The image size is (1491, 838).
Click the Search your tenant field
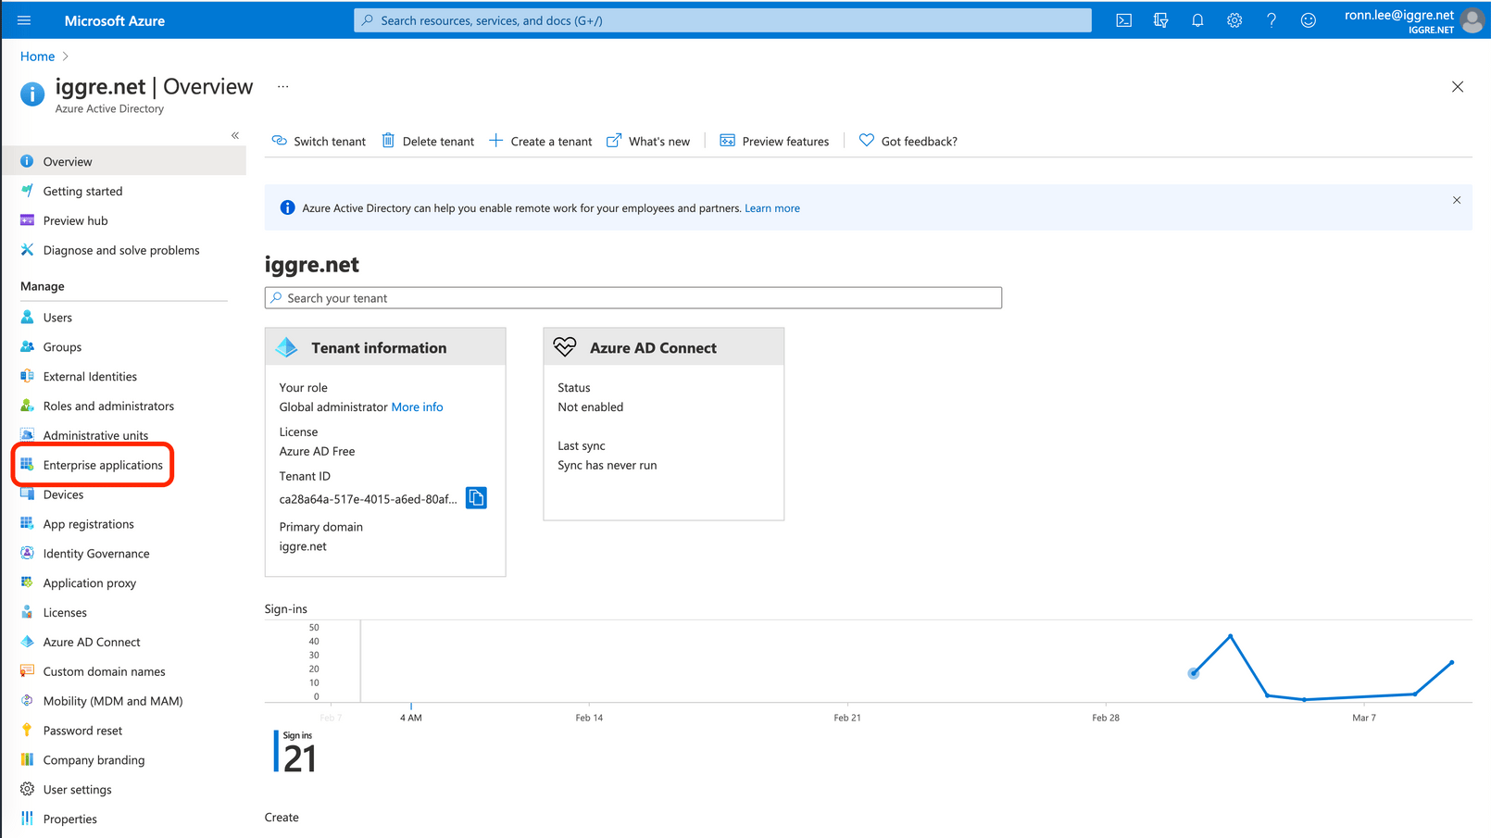[633, 298]
